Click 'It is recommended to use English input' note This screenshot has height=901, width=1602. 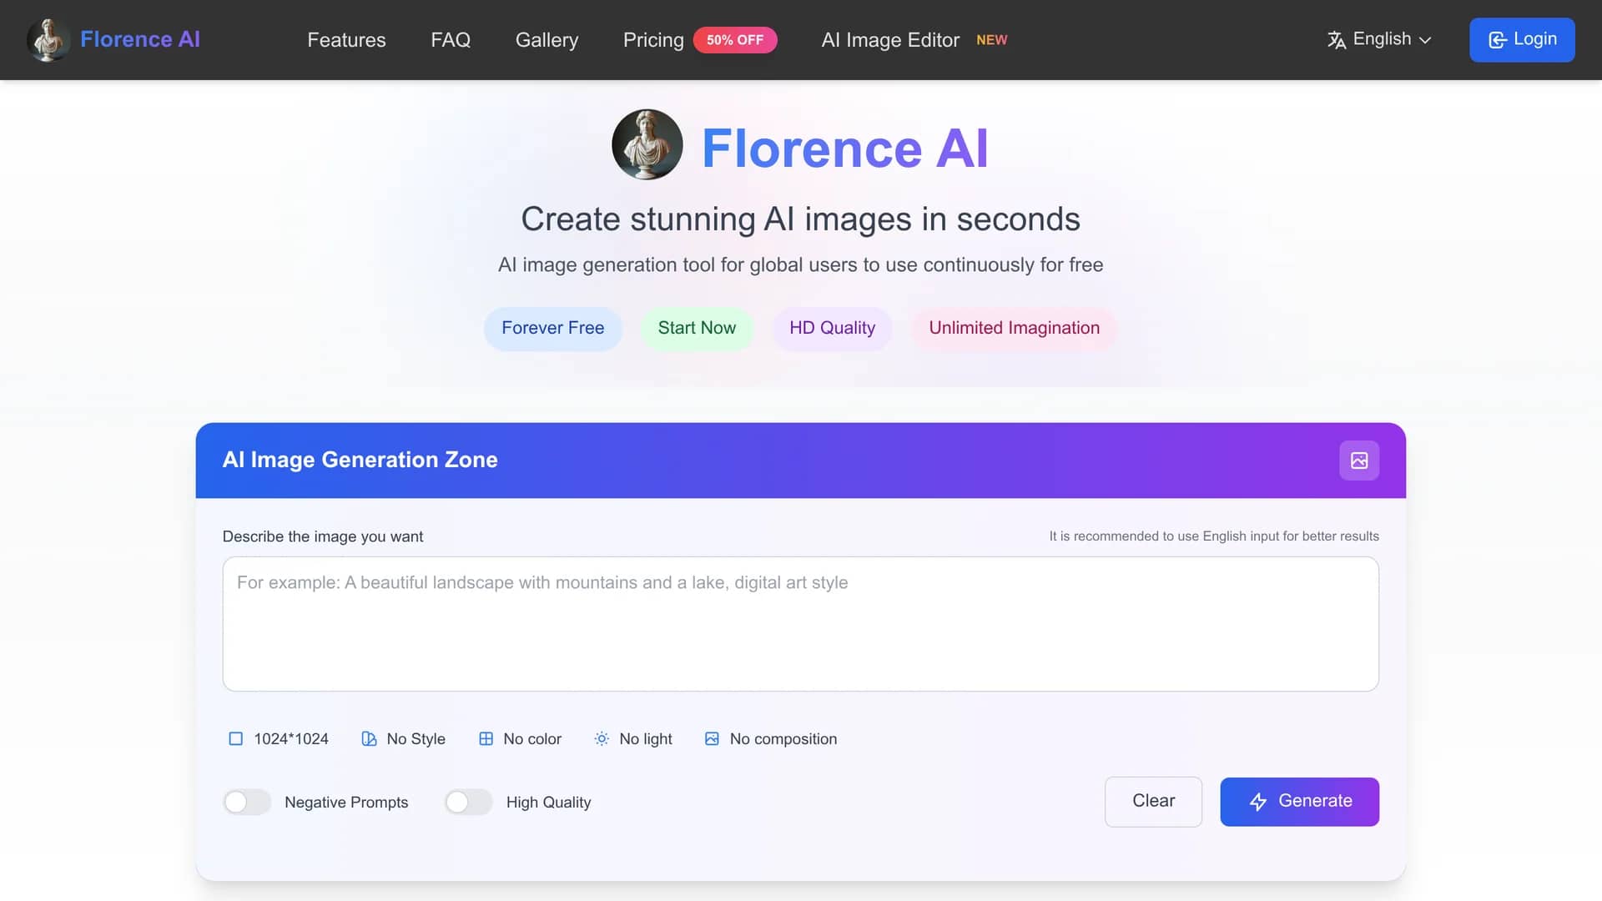pos(1214,536)
